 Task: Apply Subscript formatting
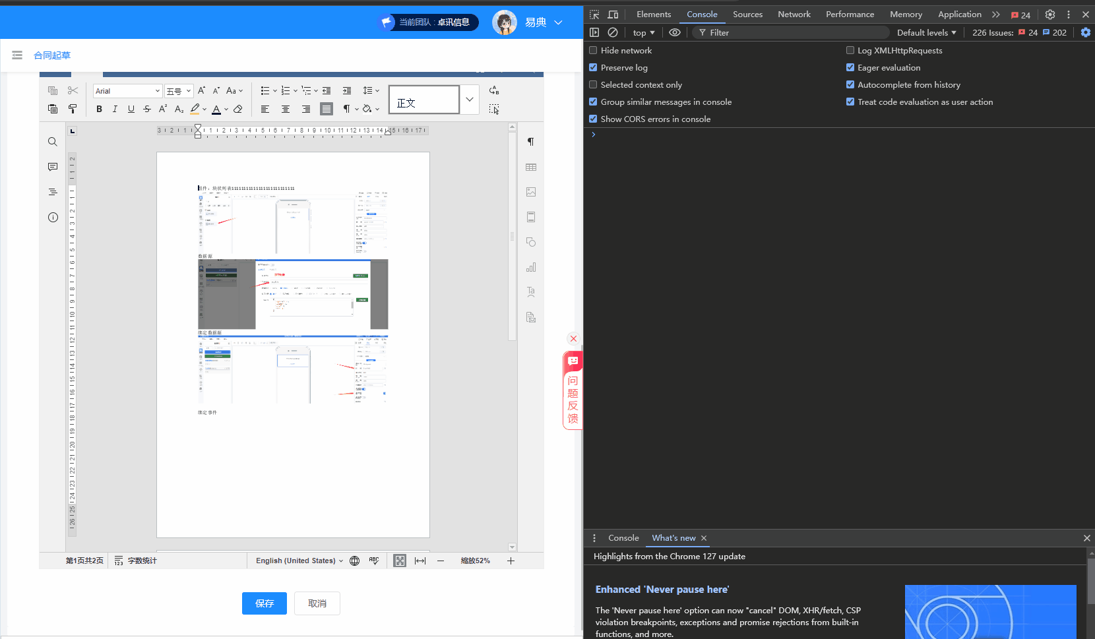(179, 109)
